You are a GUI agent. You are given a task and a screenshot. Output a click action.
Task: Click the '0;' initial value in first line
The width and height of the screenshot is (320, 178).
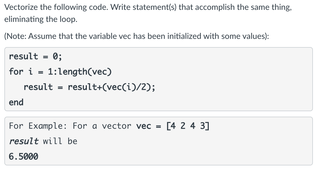(57, 56)
